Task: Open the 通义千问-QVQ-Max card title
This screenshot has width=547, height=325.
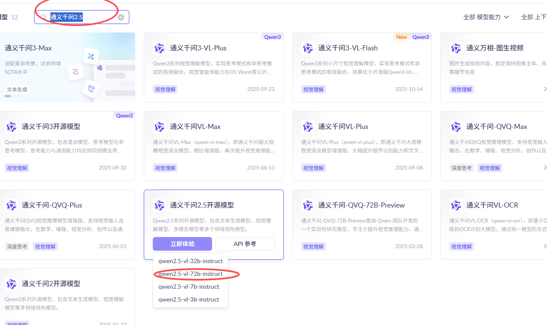Action: pyautogui.click(x=497, y=126)
